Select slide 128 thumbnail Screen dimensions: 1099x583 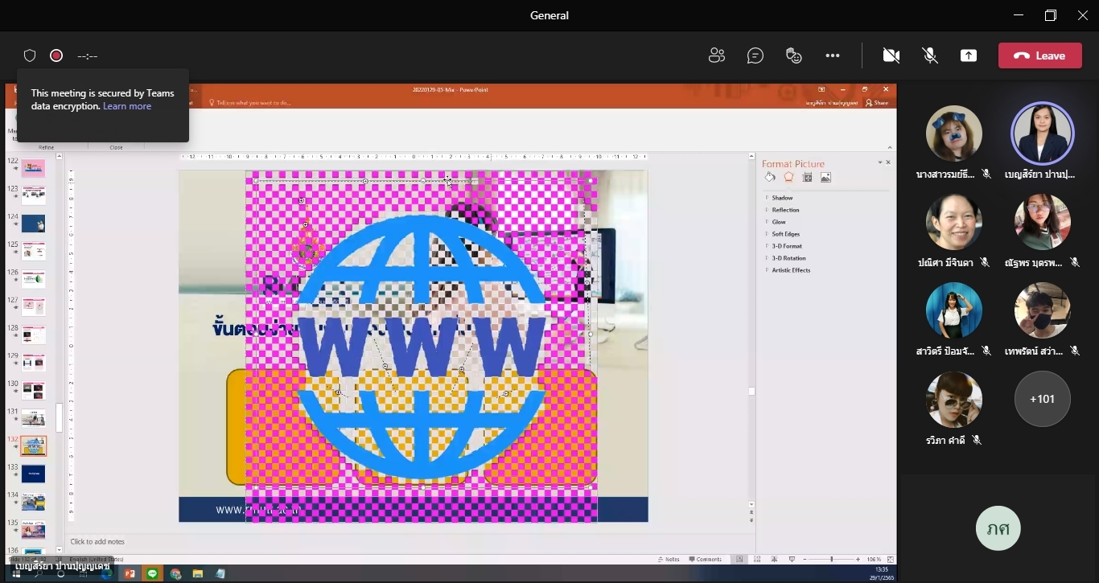pos(34,335)
